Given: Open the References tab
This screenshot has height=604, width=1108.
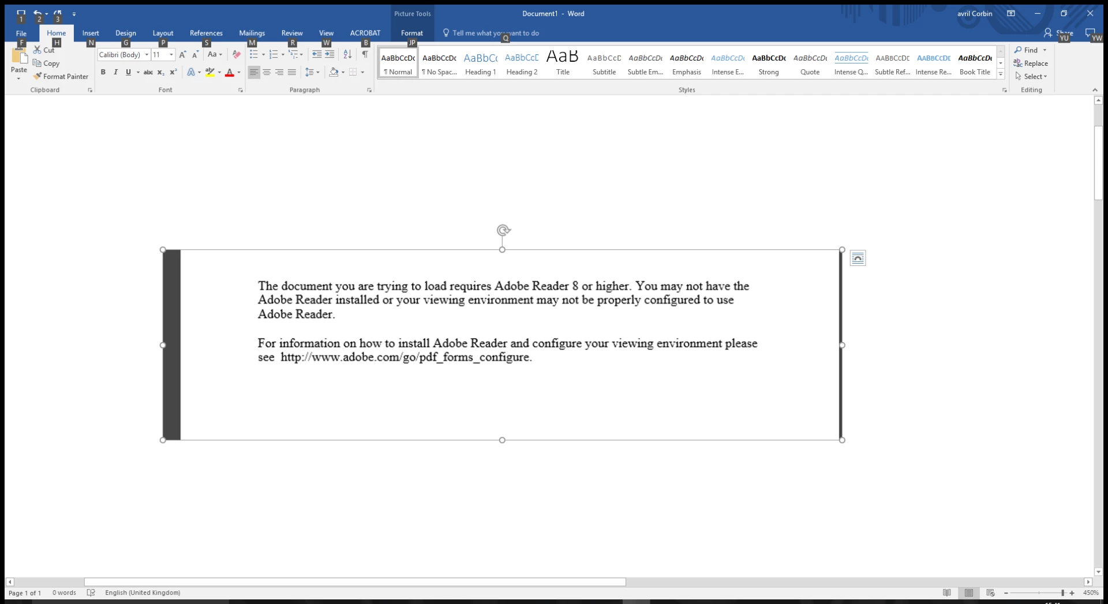Looking at the screenshot, I should [x=206, y=33].
